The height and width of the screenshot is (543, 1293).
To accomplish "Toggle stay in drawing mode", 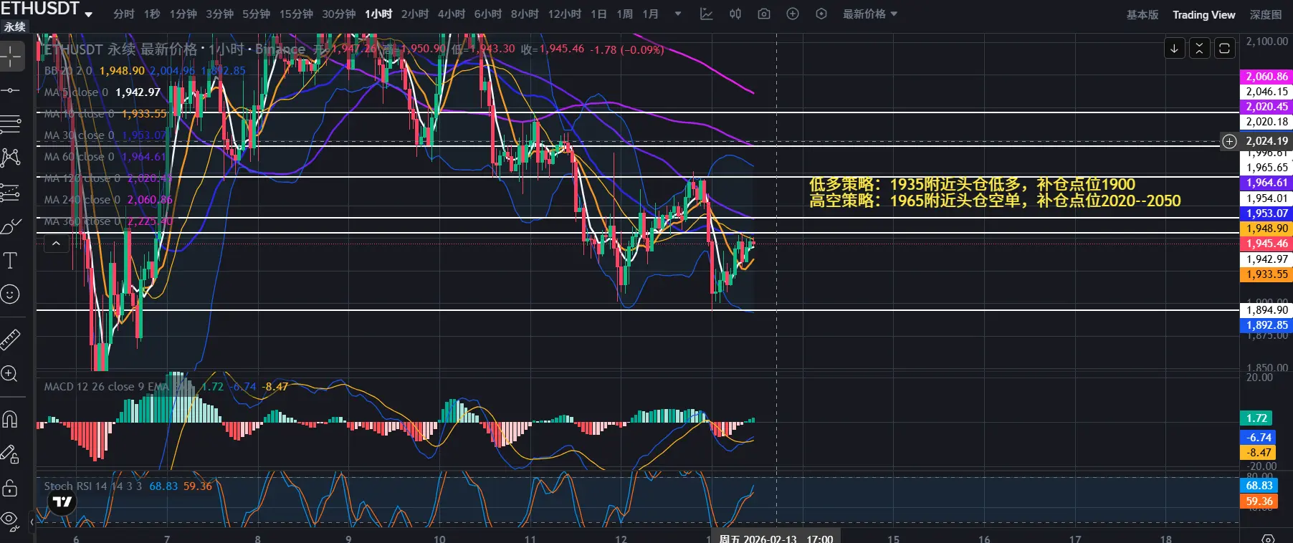I will click(11, 453).
